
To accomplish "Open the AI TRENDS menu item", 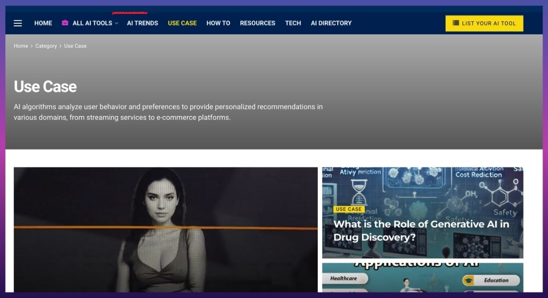I will click(x=142, y=23).
